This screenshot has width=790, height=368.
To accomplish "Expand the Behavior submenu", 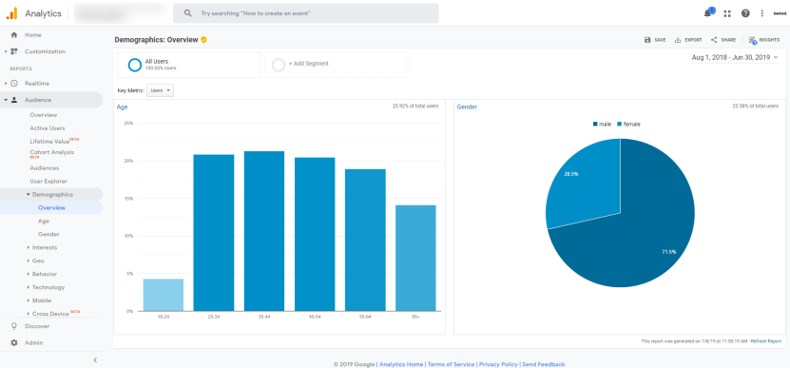I will coord(29,274).
